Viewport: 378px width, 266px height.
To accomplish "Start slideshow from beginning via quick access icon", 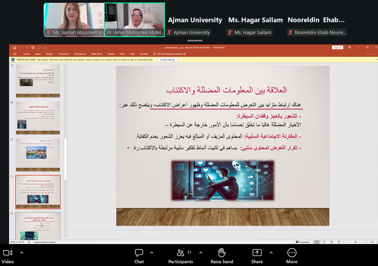I will 33,48.
